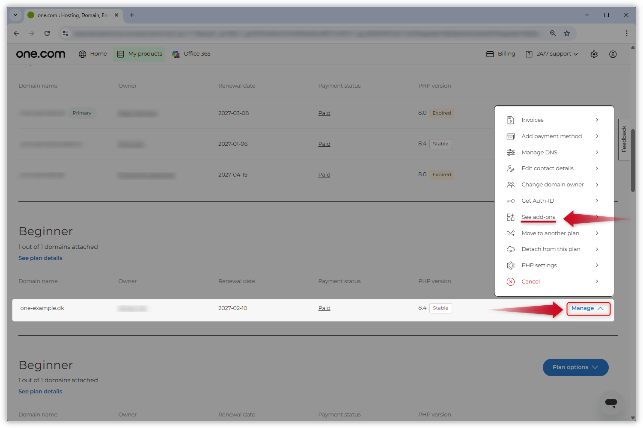643x428 pixels.
Task: Click the Auth-ID key icon
Action: pos(511,201)
